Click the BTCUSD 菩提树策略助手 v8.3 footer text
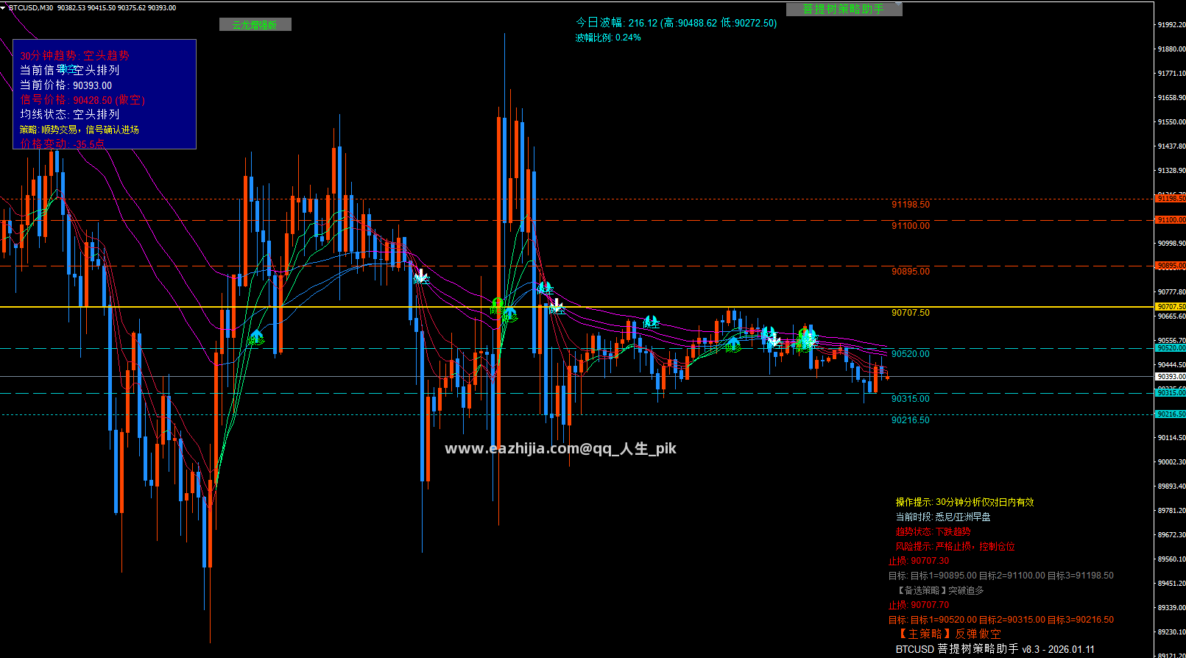The width and height of the screenshot is (1186, 658). [995, 648]
